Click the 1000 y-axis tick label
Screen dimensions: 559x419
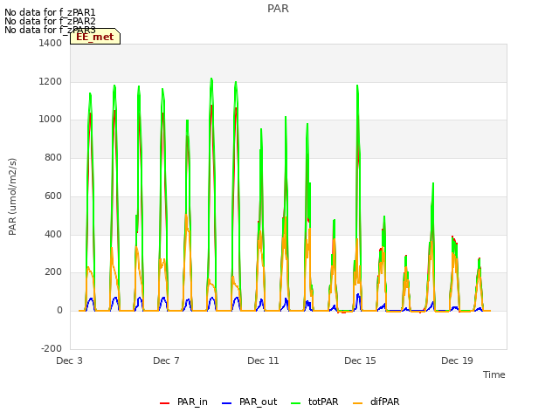[51, 120]
